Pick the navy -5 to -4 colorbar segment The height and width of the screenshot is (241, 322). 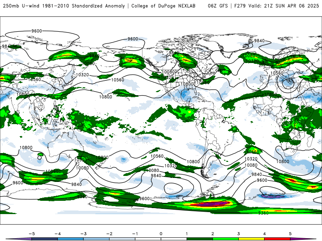click(x=45, y=239)
